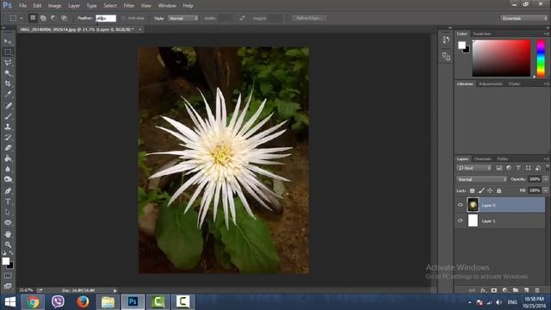551x310 pixels.
Task: Select the Crop tool
Action: coord(8,84)
